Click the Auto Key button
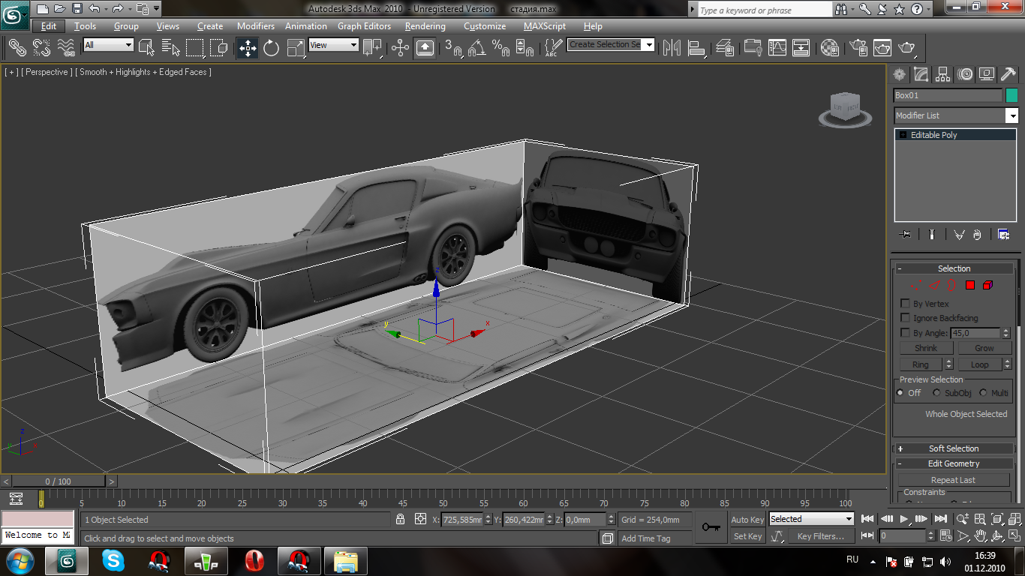Image resolution: width=1025 pixels, height=576 pixels. pyautogui.click(x=747, y=520)
